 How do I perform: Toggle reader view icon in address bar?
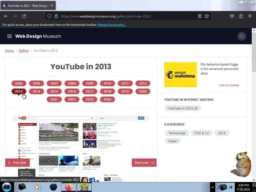pos(199,16)
